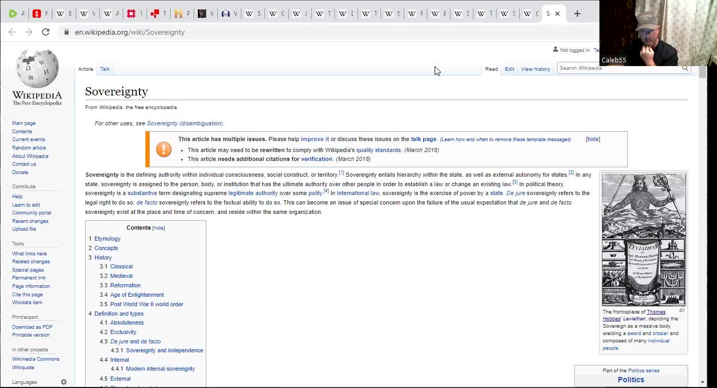The width and height of the screenshot is (717, 388).
Task: Click the magnifier search icon in Wikipedia search
Action: click(685, 68)
